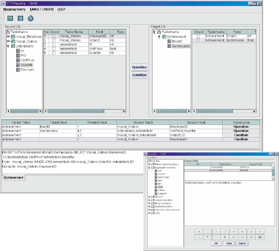
Task: Collapse the orderdetails tree node
Action: [8, 46]
